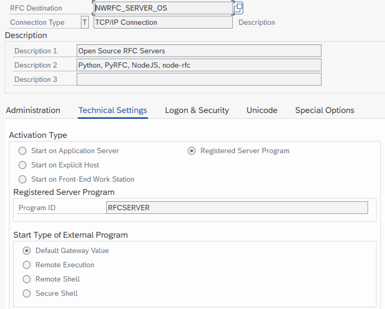Click the Description 1 text field
Image resolution: width=385 pixels, height=309 pixels.
[199, 51]
